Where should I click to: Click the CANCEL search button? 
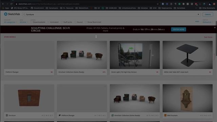pyautogui.click(x=208, y=14)
